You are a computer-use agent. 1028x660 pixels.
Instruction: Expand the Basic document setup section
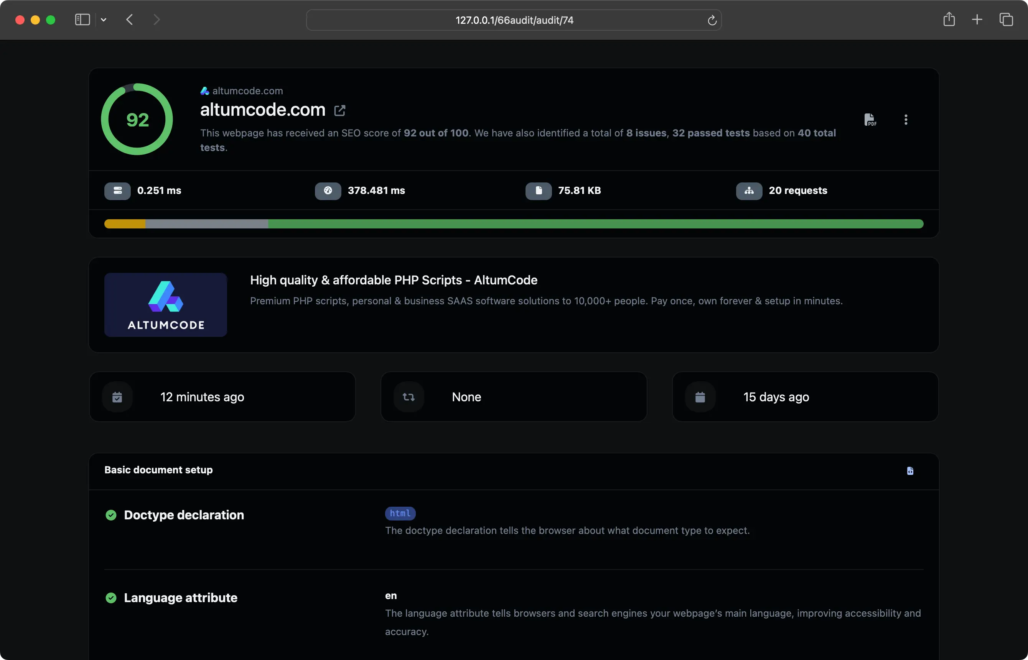[158, 470]
